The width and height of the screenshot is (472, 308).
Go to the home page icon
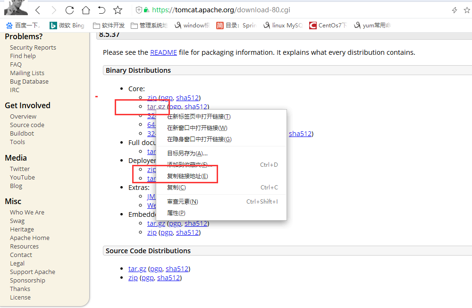click(86, 10)
